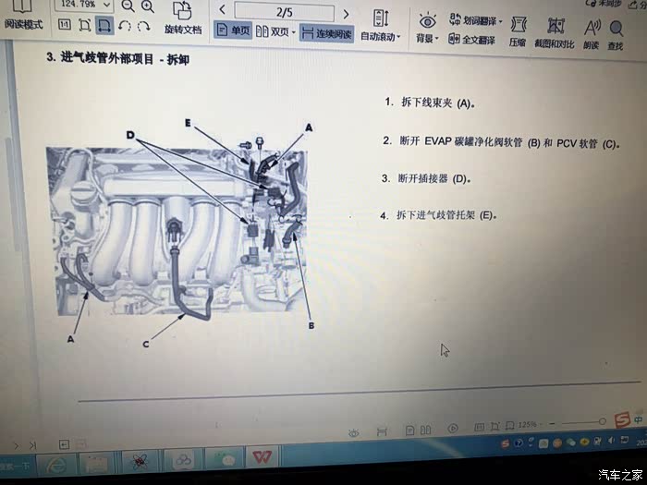
Task: Open Baidu cloud icon in taskbar
Action: [183, 461]
